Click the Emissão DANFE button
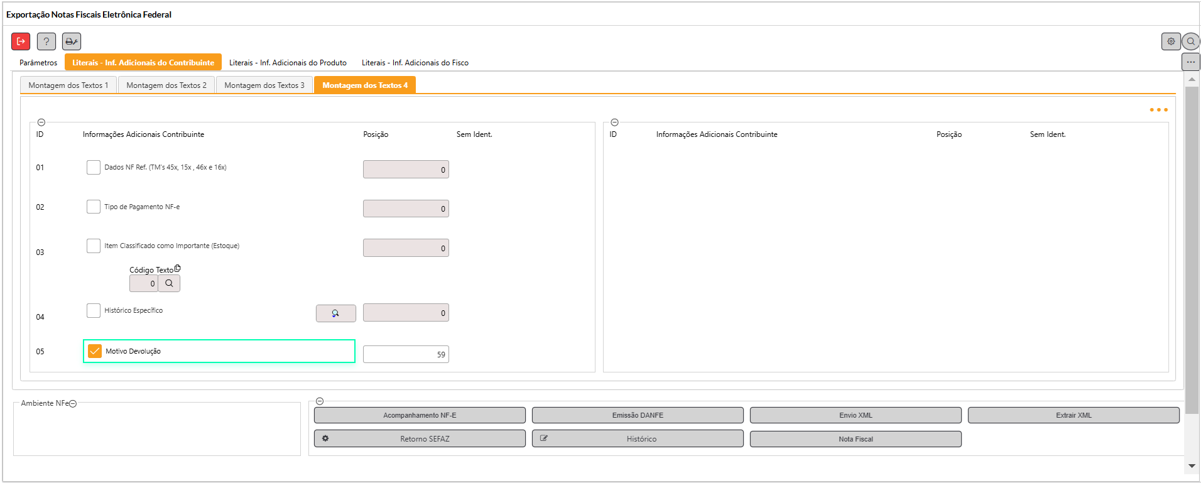Screen dimensions: 1201x483 click(638, 415)
